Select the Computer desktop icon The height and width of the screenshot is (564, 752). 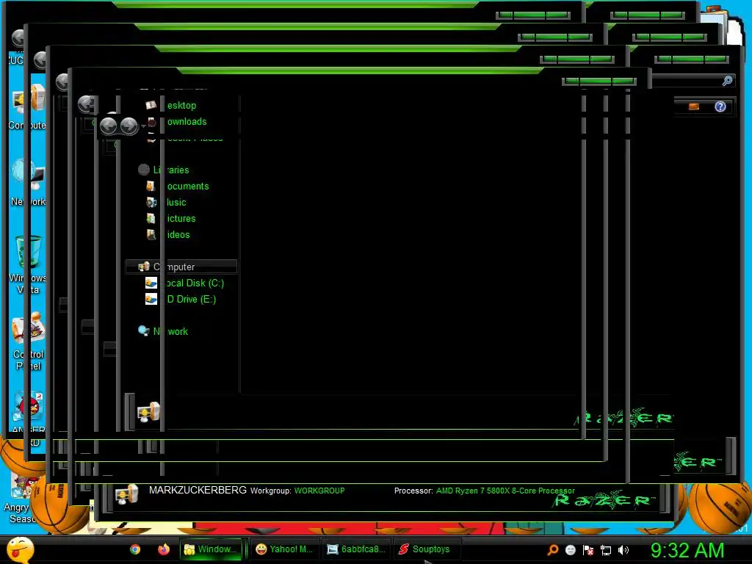27,107
